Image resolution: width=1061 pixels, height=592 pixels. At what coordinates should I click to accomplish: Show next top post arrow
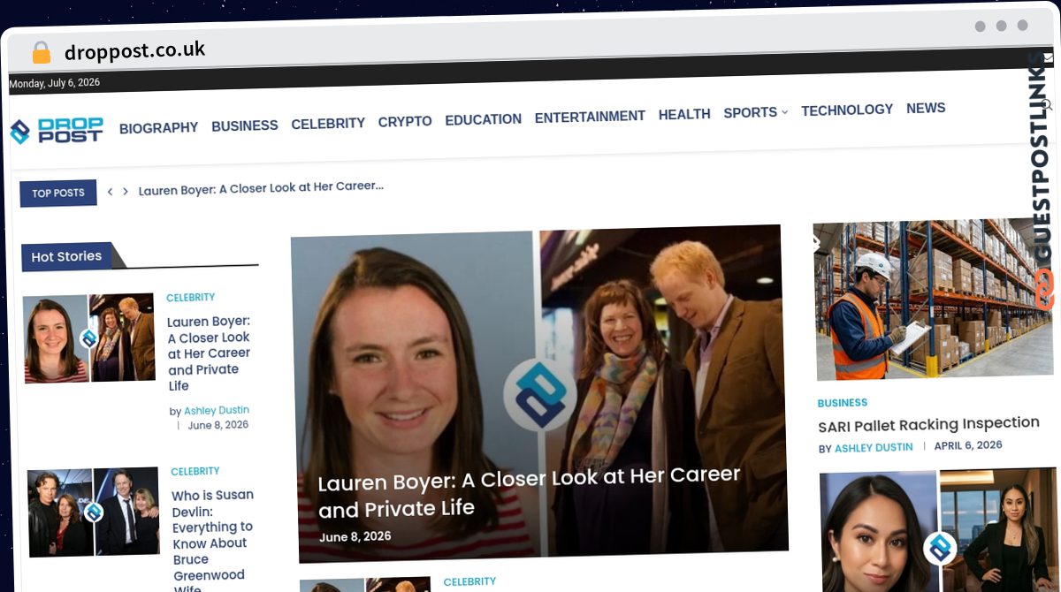126,191
